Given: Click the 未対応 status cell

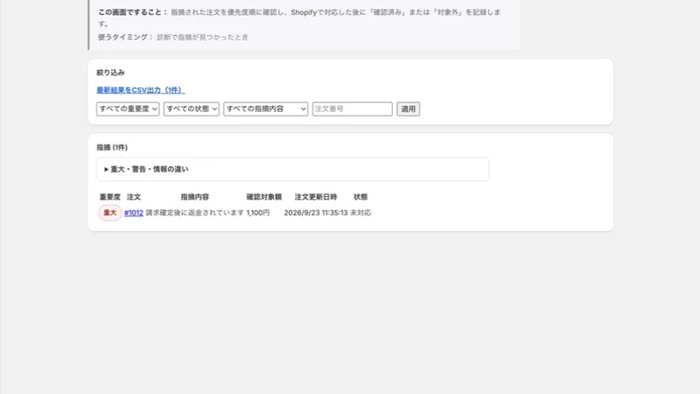Looking at the screenshot, I should (x=360, y=213).
